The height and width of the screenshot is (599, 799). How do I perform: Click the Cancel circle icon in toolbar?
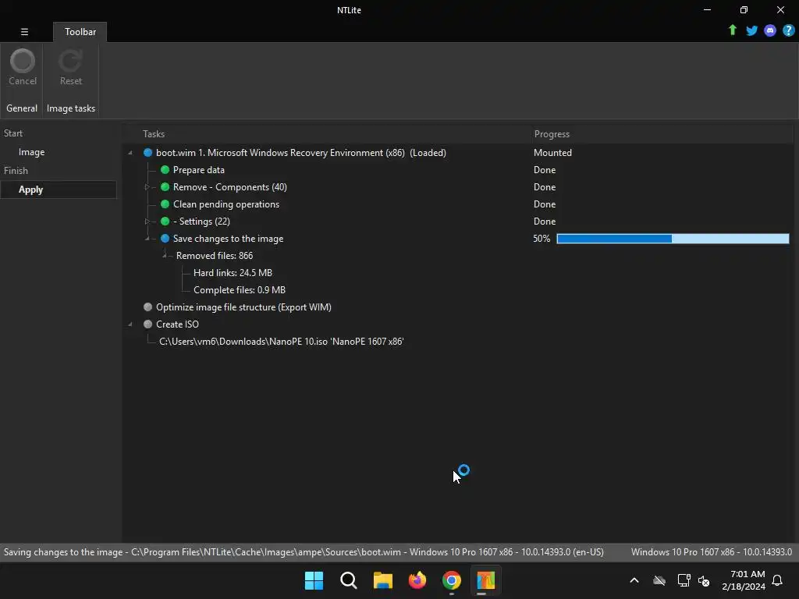pyautogui.click(x=23, y=61)
